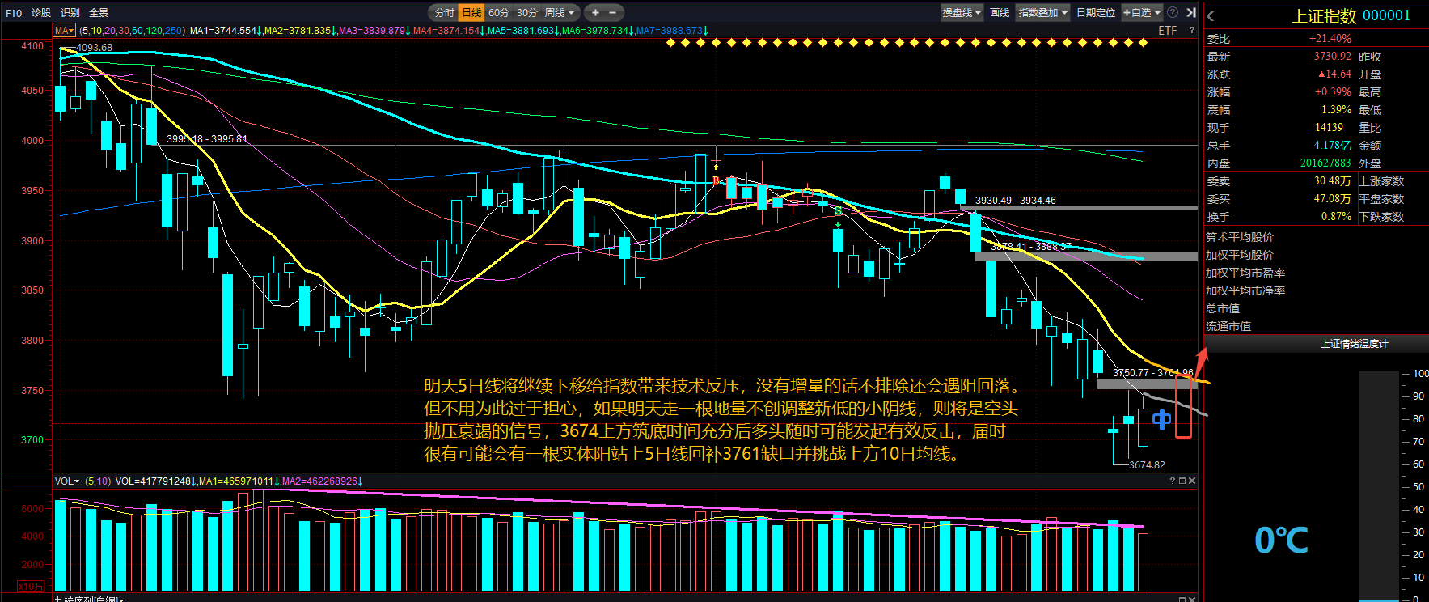This screenshot has width=1429, height=602.
Task: Open the 指数叠加 dropdown
Action: pyautogui.click(x=1042, y=12)
